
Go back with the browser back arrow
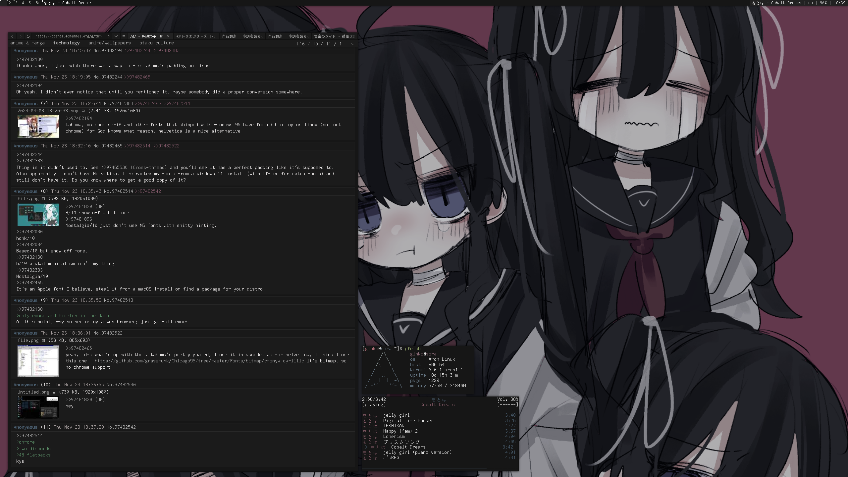pyautogui.click(x=12, y=36)
